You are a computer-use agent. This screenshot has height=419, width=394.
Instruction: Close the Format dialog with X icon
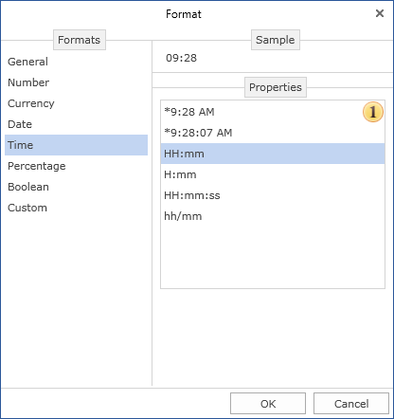380,13
